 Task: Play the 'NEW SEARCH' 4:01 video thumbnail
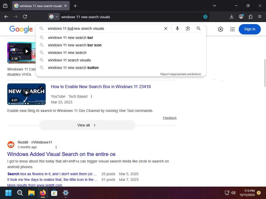tap(26, 94)
